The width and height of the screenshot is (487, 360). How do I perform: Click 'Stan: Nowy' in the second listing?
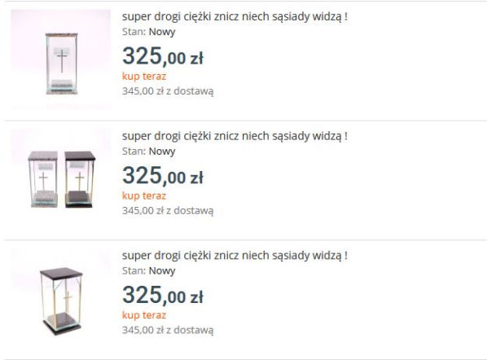pyautogui.click(x=149, y=151)
